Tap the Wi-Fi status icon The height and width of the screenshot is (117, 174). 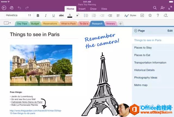click(8, 2)
